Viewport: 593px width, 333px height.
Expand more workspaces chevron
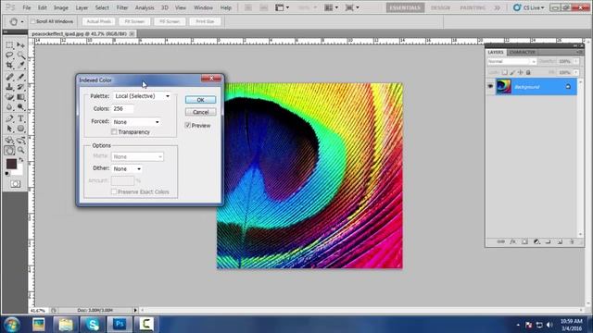(x=498, y=7)
